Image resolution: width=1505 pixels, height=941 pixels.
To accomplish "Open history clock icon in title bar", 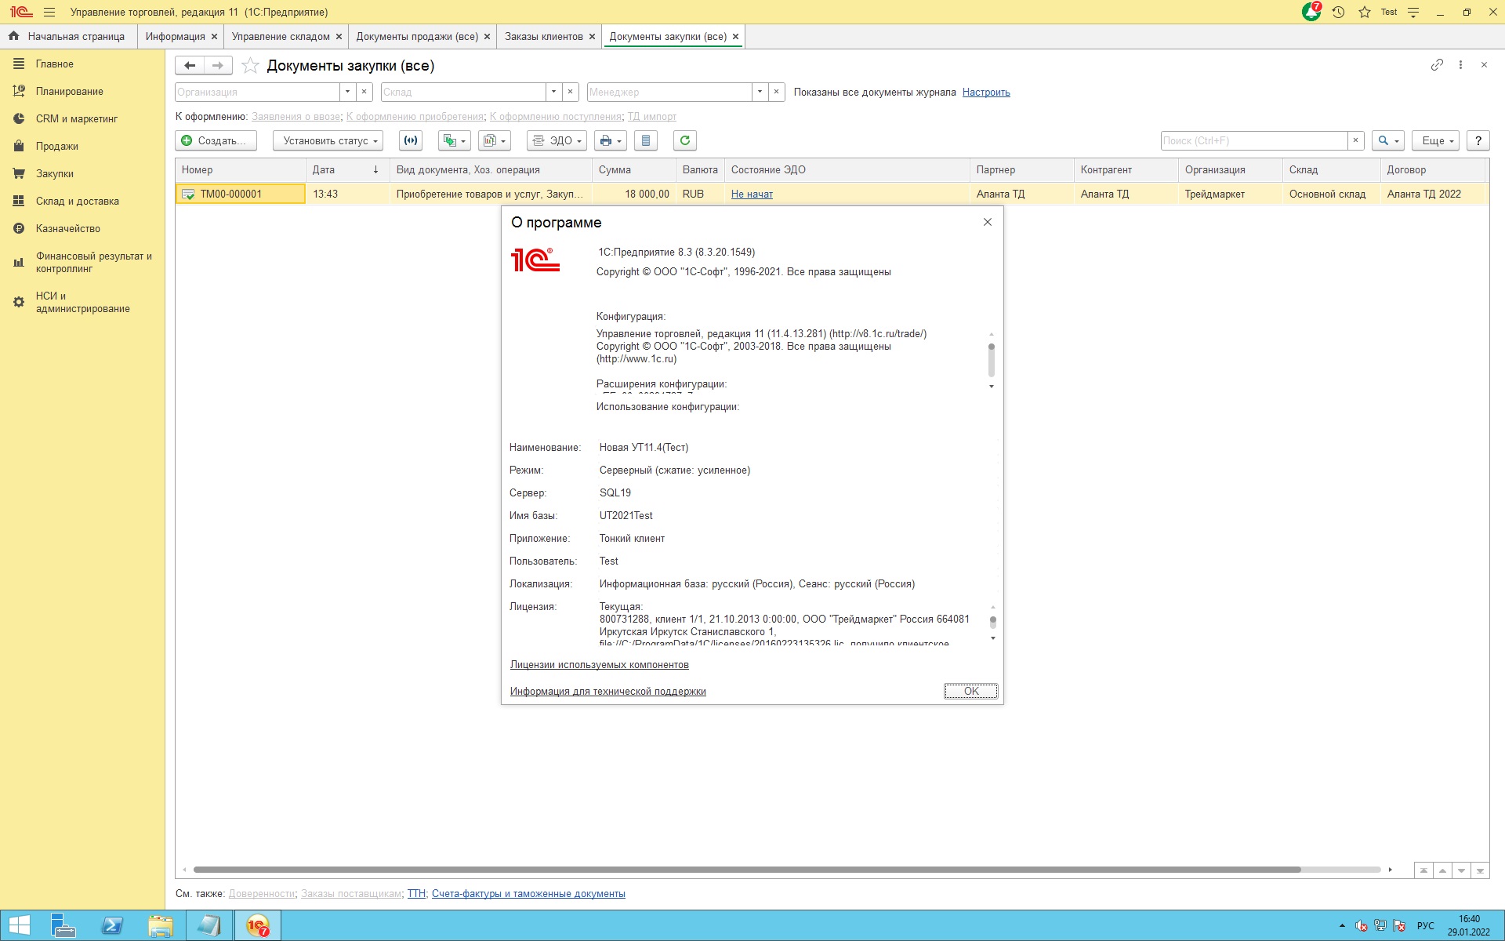I will pos(1338,12).
